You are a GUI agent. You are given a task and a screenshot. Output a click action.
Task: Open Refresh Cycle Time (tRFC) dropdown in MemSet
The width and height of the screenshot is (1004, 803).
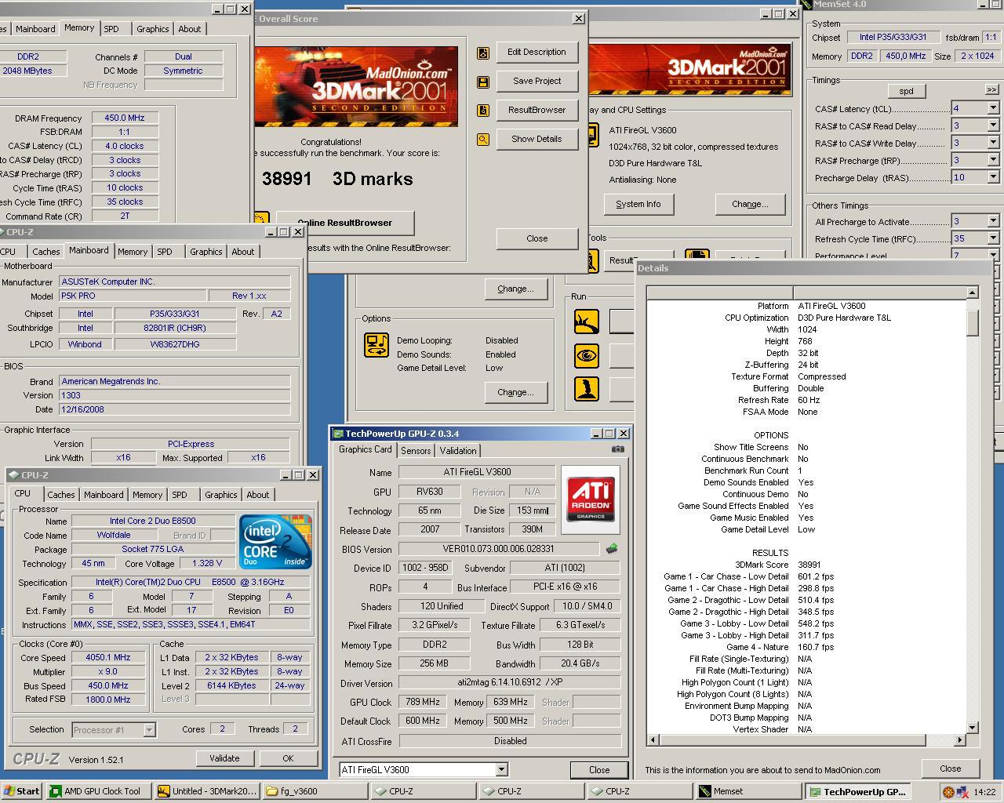[x=993, y=238]
